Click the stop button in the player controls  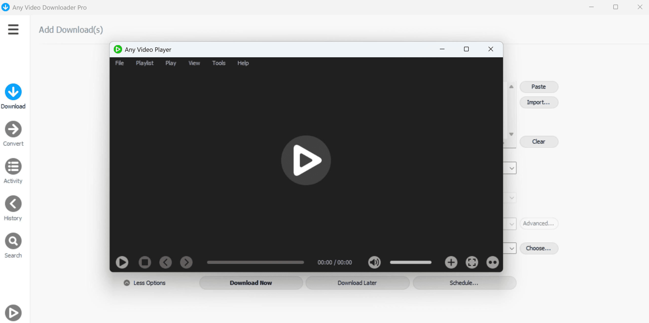point(145,262)
